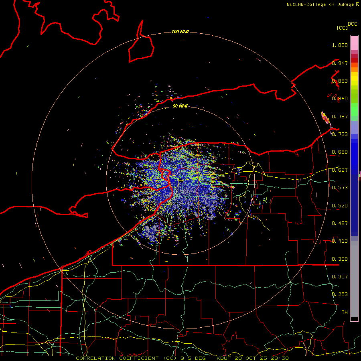The height and width of the screenshot is (361, 361).
Task: Click the 0.947 scale label
Action: tap(340, 63)
